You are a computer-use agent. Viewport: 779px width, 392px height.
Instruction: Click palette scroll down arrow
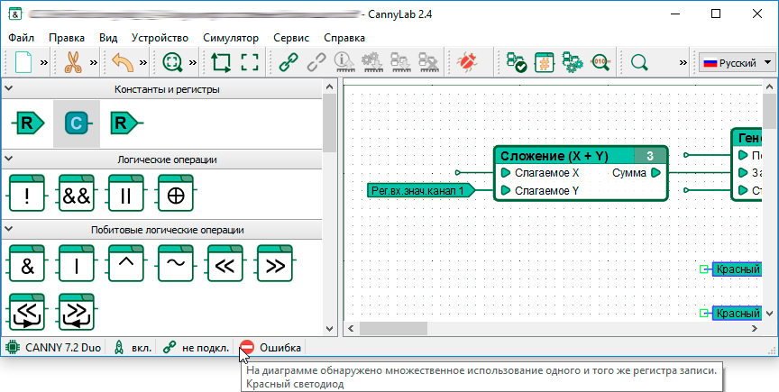pyautogui.click(x=330, y=328)
